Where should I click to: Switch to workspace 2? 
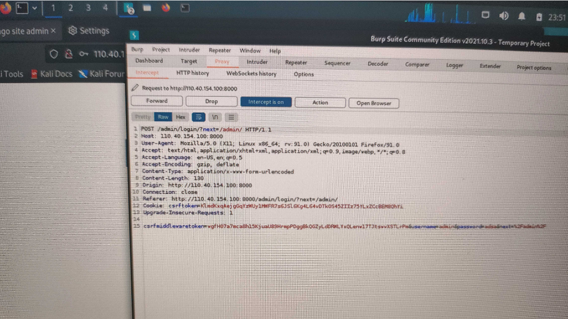71,8
